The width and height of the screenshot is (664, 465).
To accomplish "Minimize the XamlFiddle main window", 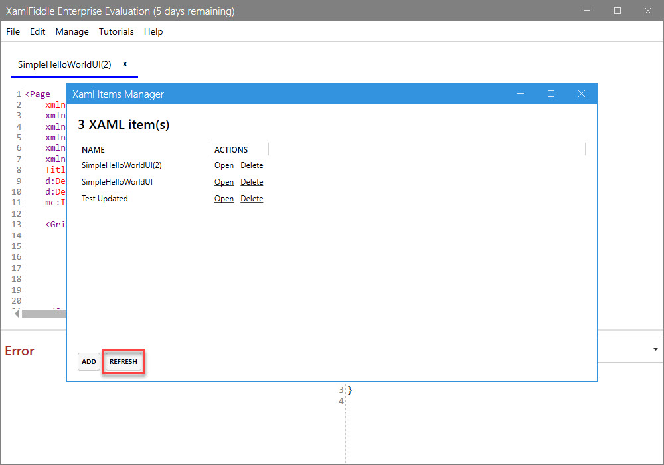I will click(587, 11).
